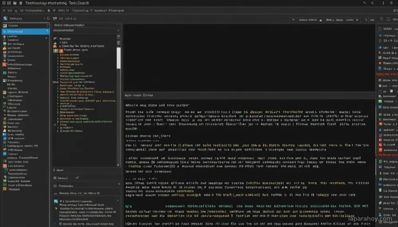
Task: Click the white scrollbar thumb of the tree panel
Action: tap(118, 58)
